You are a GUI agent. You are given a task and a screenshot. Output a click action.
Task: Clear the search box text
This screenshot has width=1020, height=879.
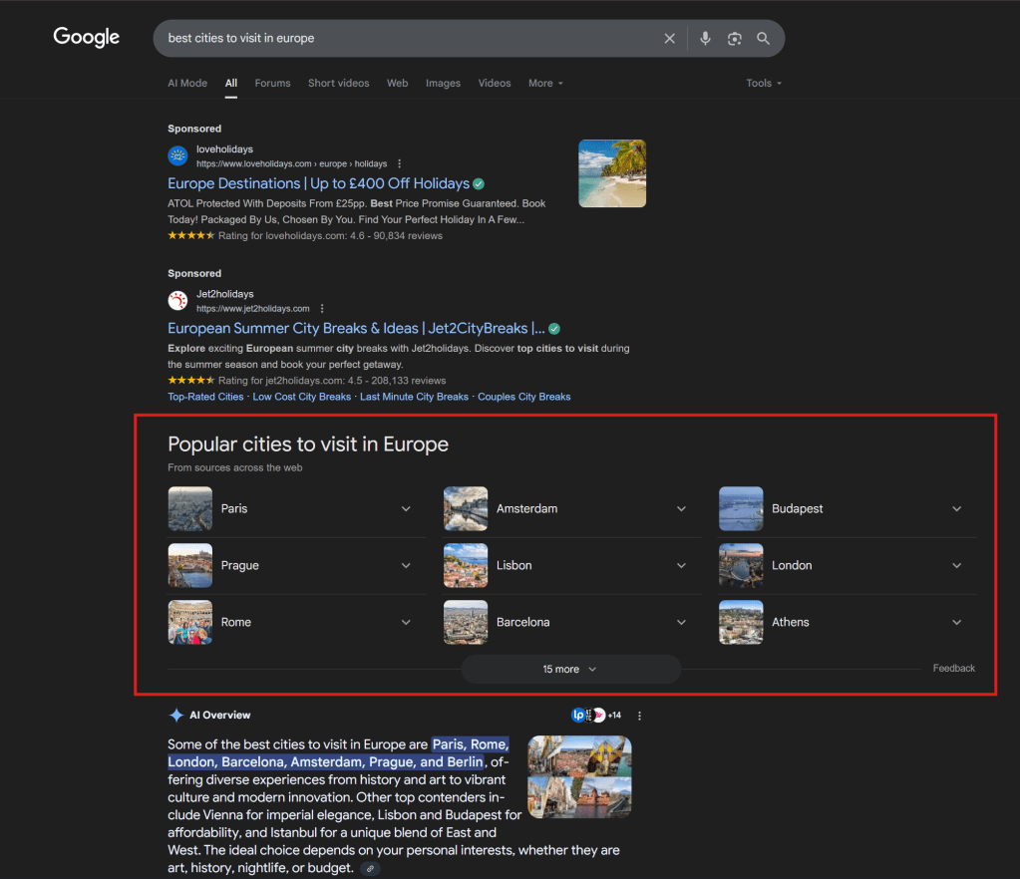click(669, 39)
